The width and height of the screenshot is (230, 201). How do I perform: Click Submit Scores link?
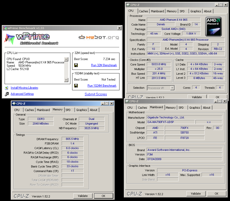tap(96, 94)
